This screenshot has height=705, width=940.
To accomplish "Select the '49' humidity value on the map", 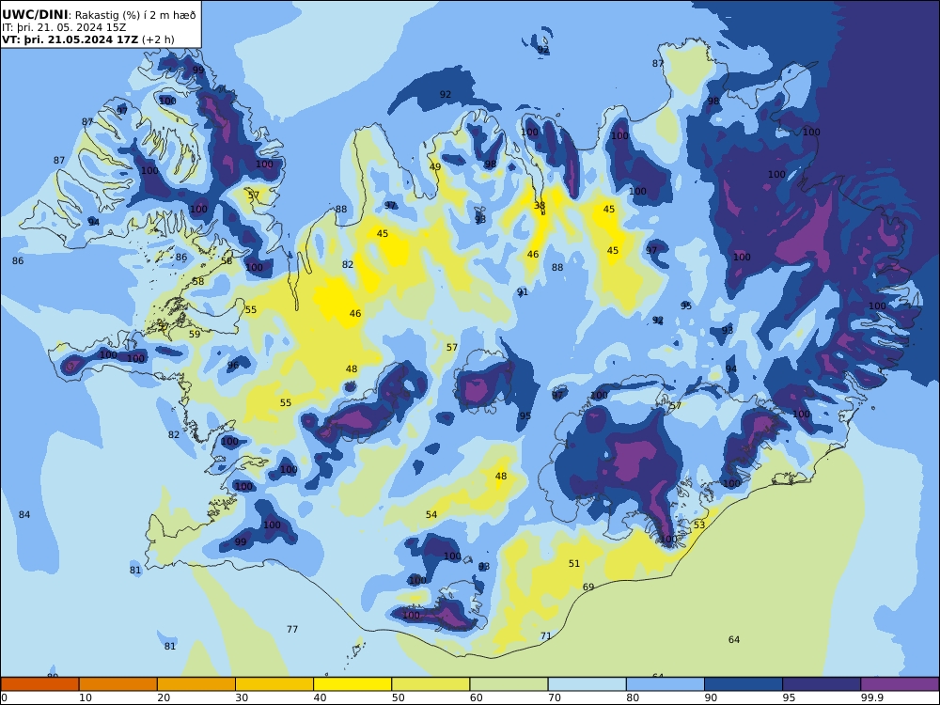I will (435, 166).
